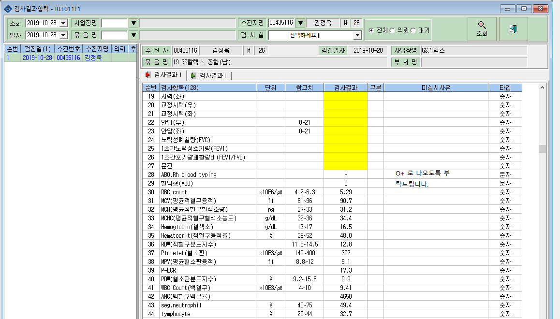Open the 조회 start date dropdown
Viewport: 560px width, 319px height.
point(63,23)
